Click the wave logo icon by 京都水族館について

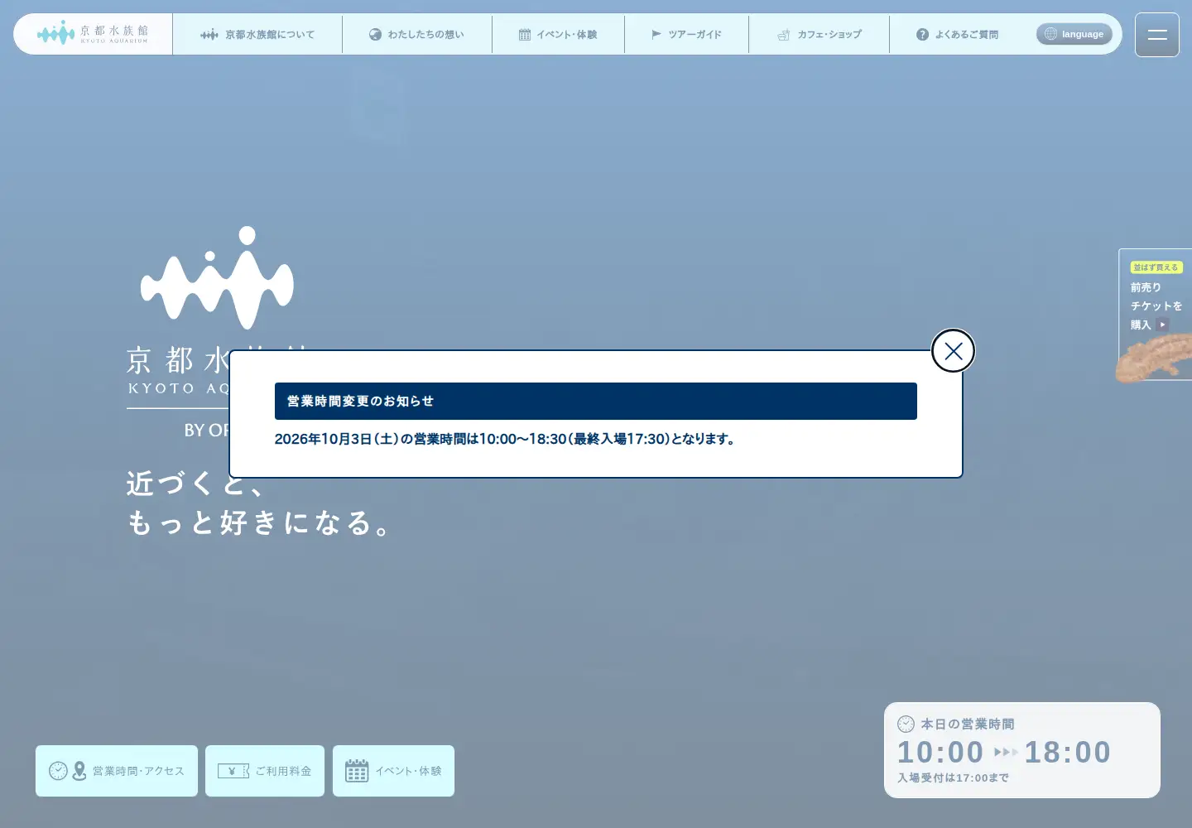209,35
